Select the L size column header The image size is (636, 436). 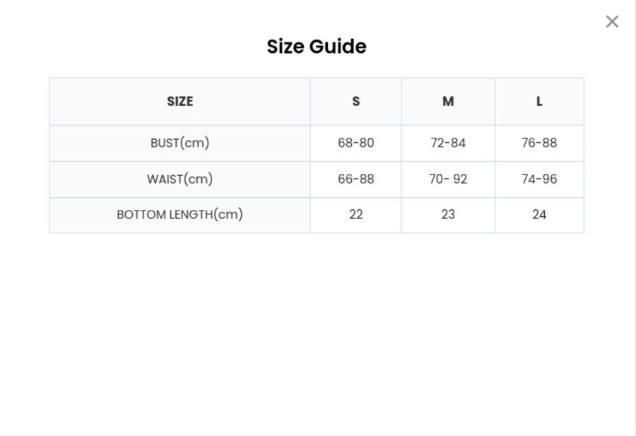click(x=539, y=102)
